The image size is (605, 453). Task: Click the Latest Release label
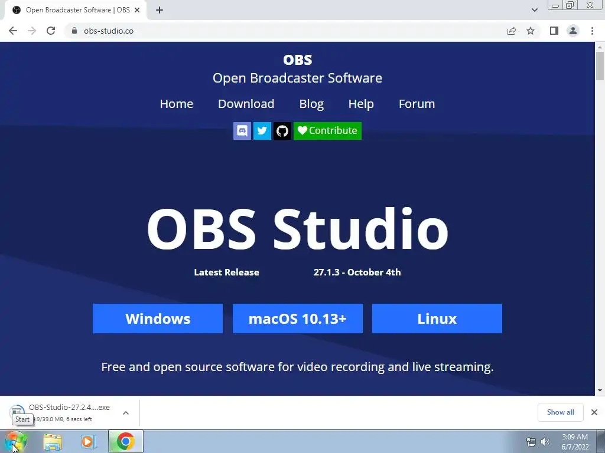[226, 273]
